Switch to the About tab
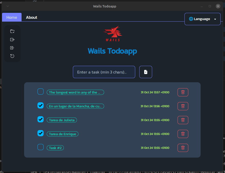225x173 pixels. click(x=32, y=17)
